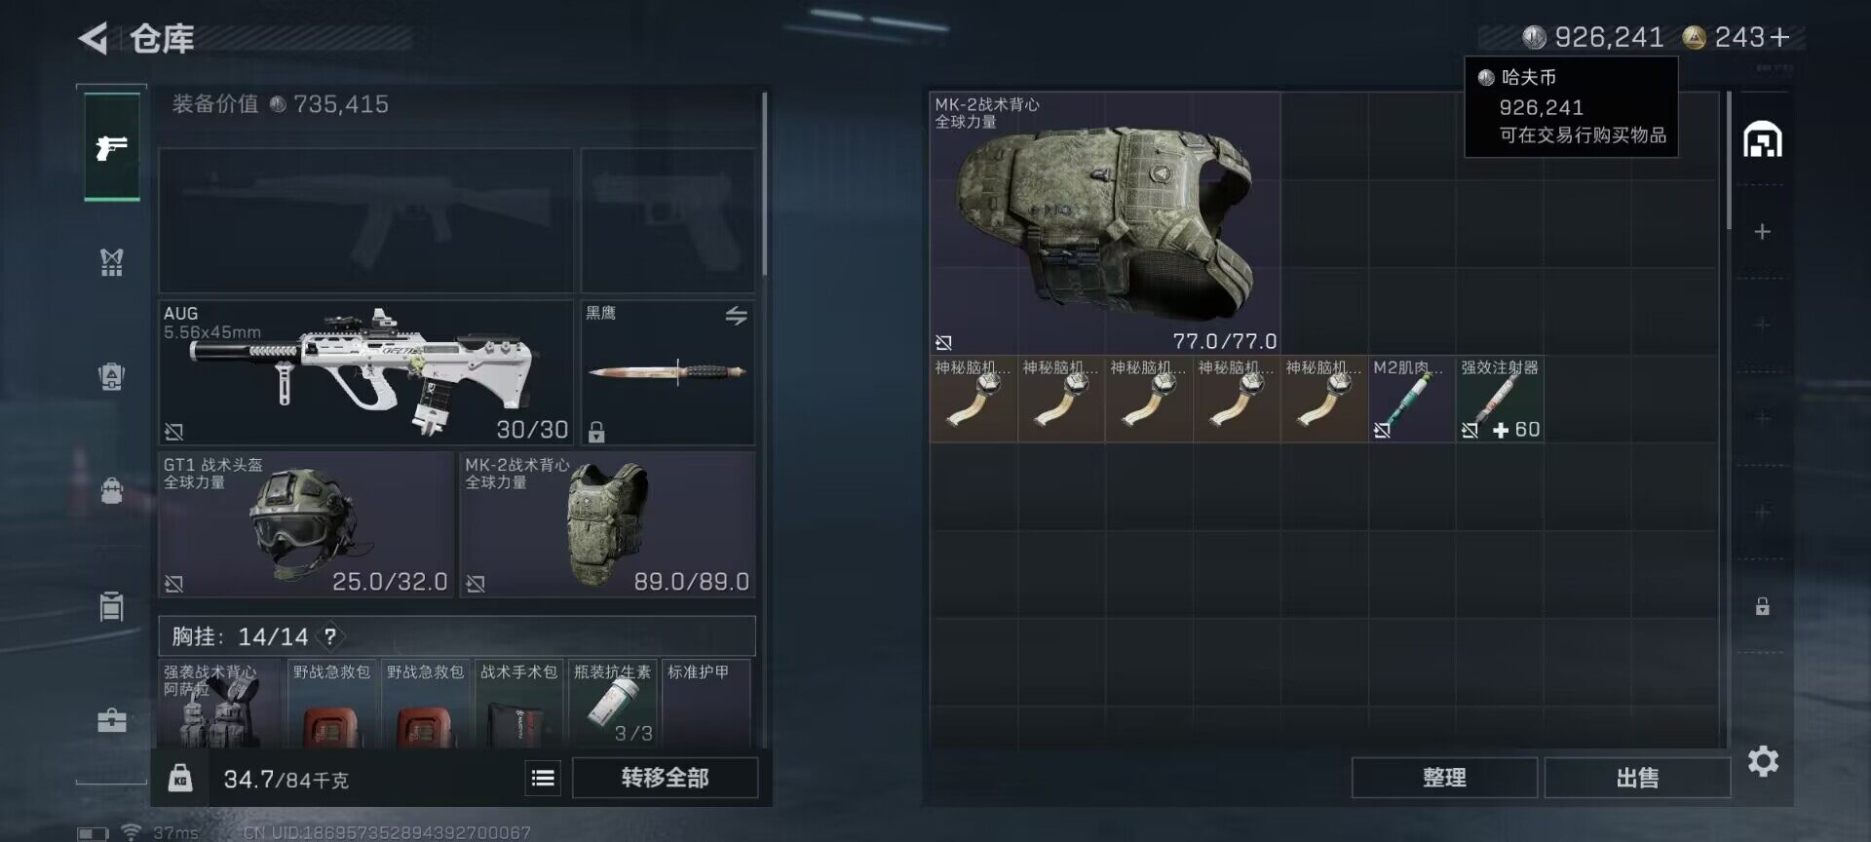Select the weapons tab with the pistol icon

(112, 147)
